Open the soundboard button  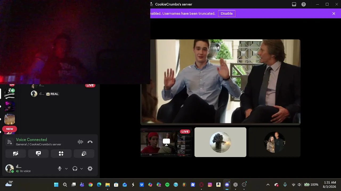click(x=84, y=154)
